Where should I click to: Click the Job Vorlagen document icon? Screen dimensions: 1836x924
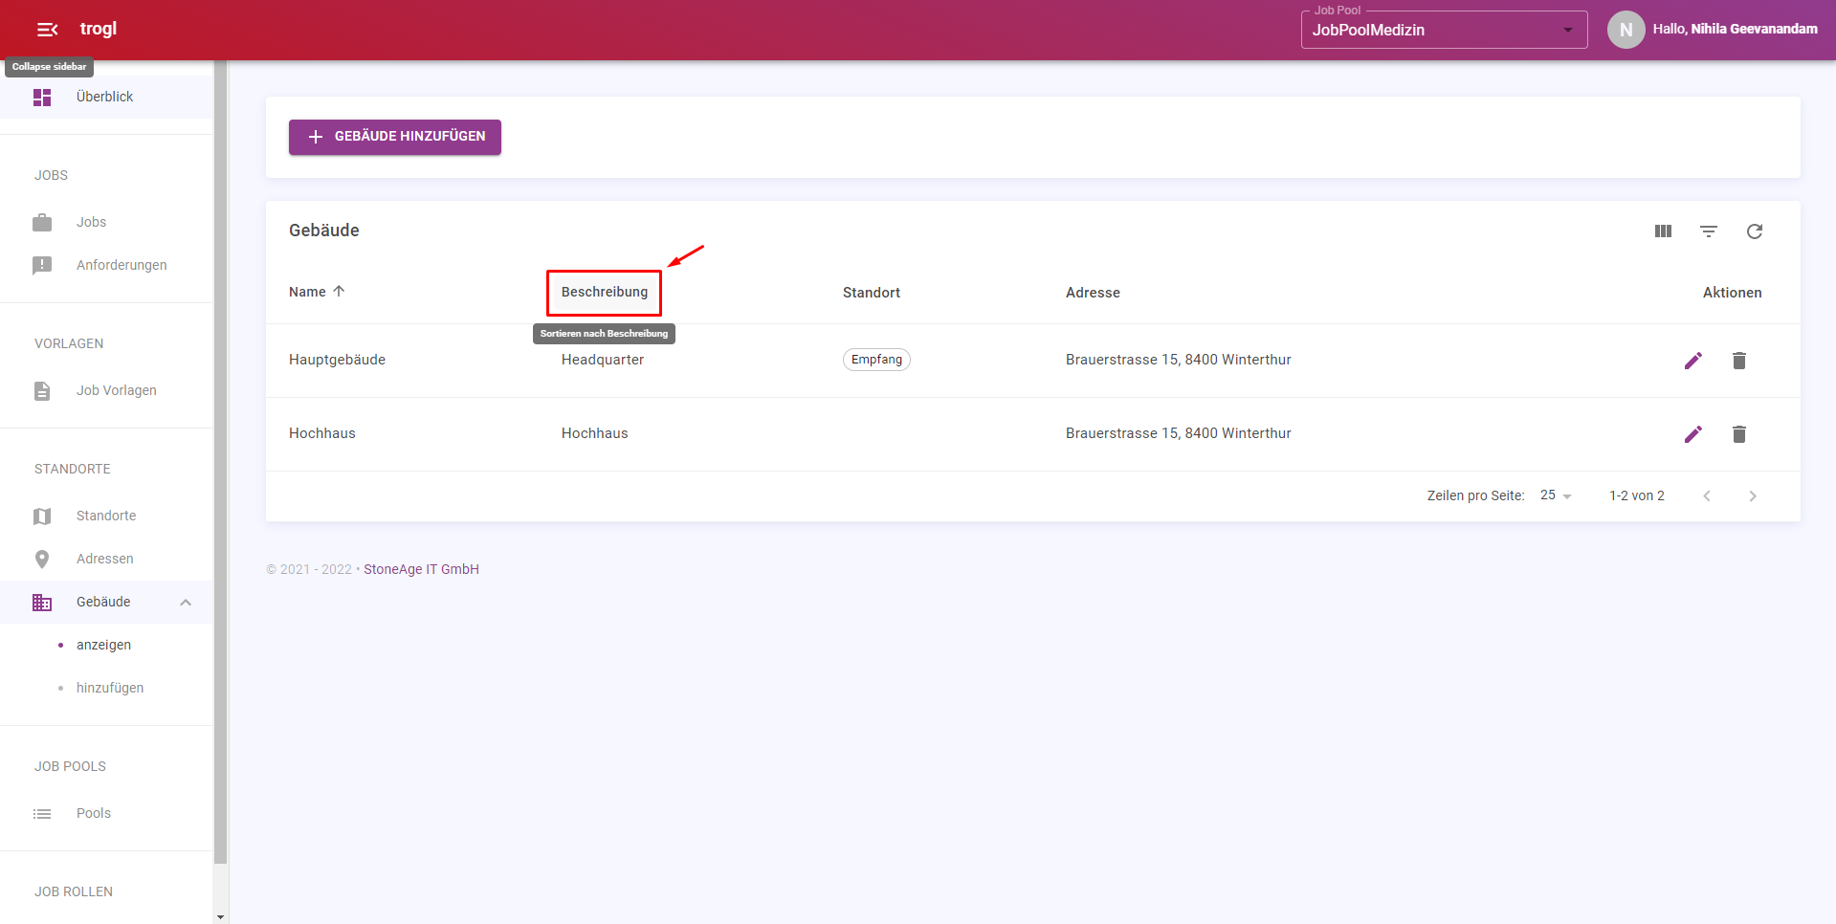coord(42,391)
